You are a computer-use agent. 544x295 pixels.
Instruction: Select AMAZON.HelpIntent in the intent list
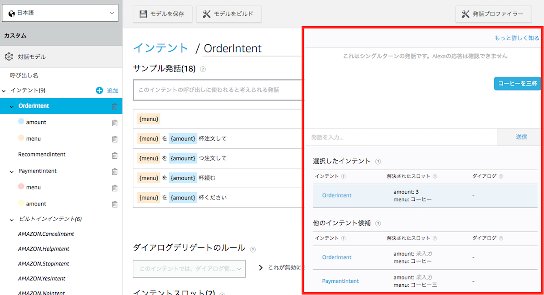(44, 249)
